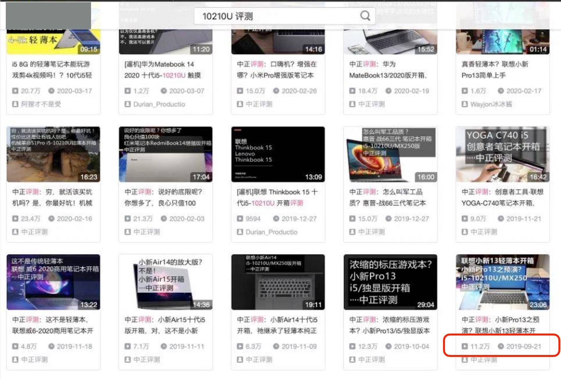This screenshot has width=561, height=379.
Task: Open title "i5 8G 的轻薄笔记本能玩游戏"
Action: pos(52,70)
